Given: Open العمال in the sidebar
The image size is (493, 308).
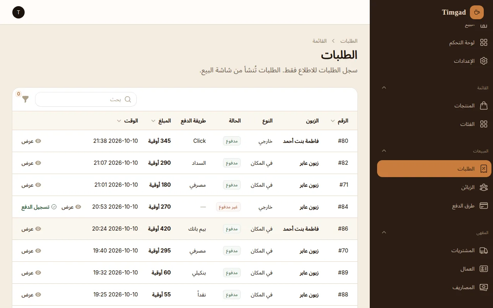Looking at the screenshot, I should (434, 269).
